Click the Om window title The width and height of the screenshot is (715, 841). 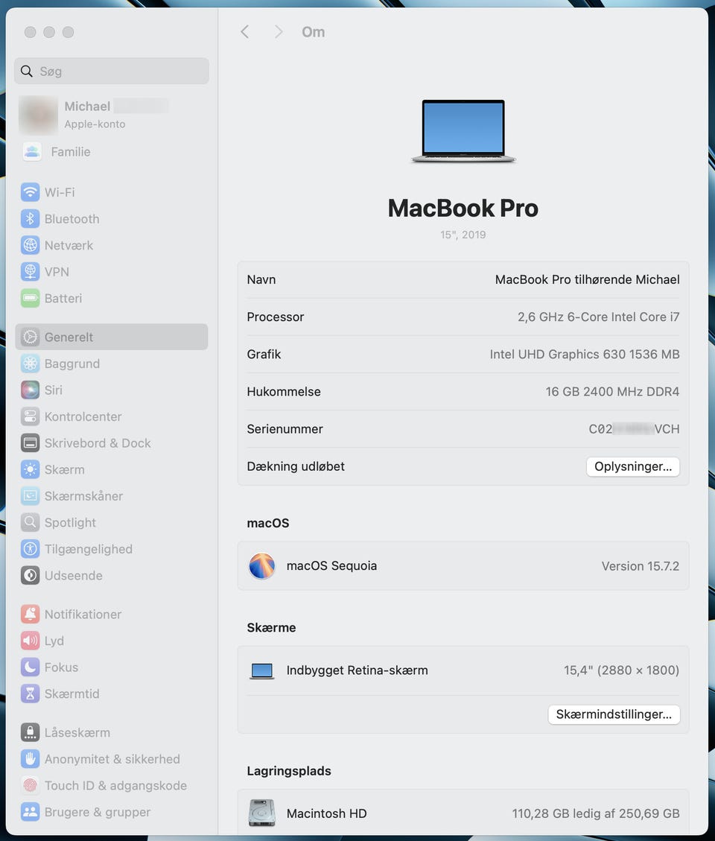pyautogui.click(x=314, y=32)
